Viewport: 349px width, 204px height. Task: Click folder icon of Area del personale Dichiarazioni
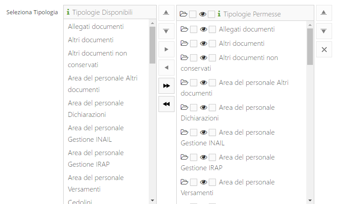coord(184,108)
